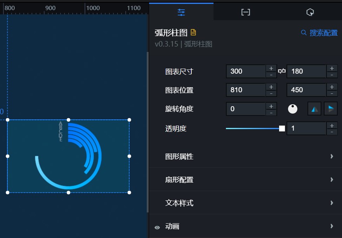Image resolution: width=342 pixels, height=238 pixels.
Task: Click the magnifier icon next to 搜索配置
Action: [304, 33]
